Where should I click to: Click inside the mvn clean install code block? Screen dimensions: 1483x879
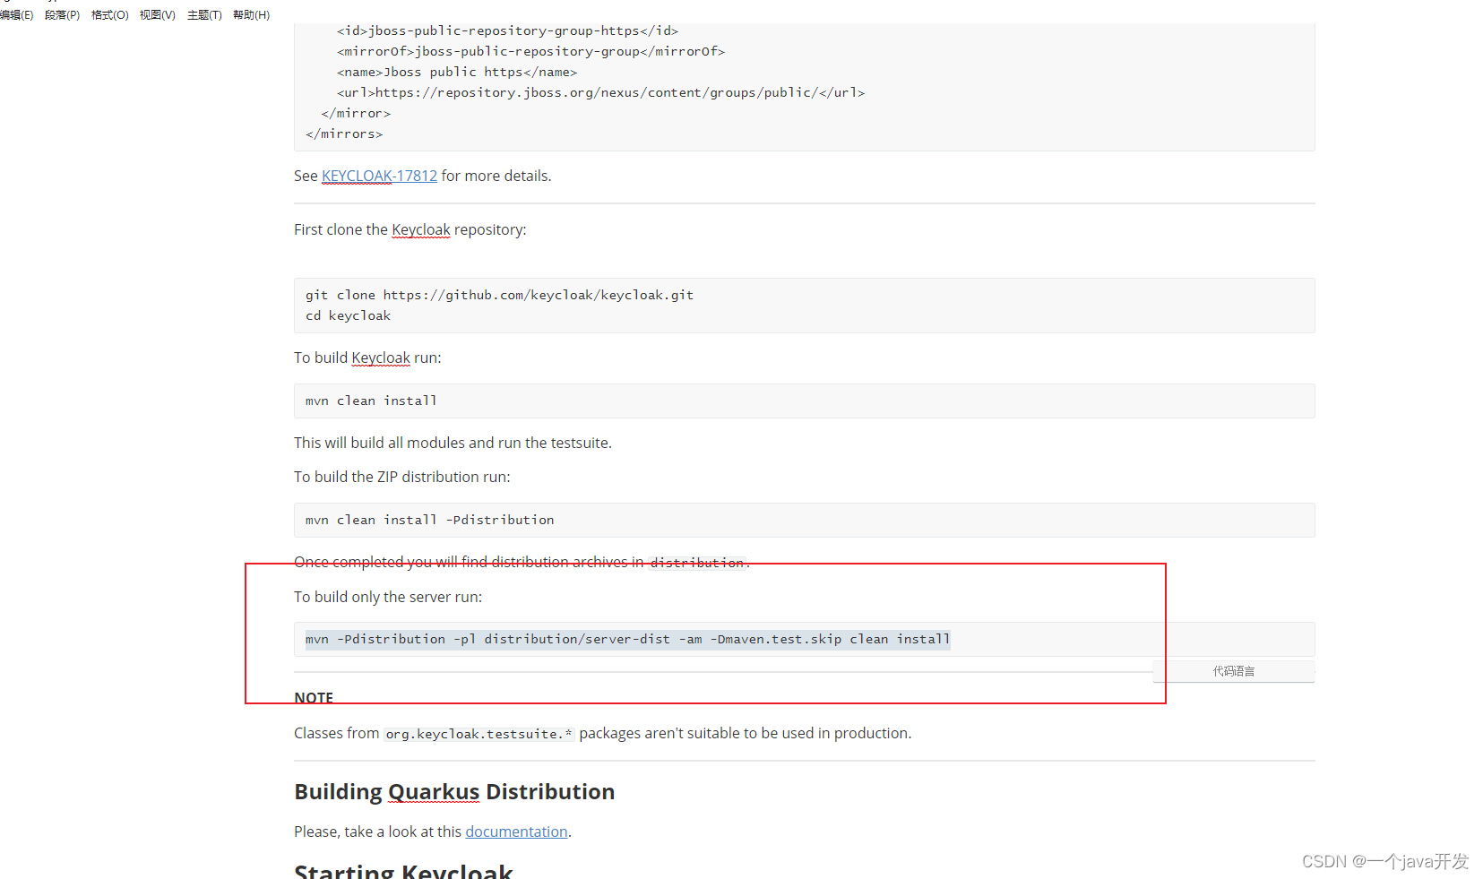point(370,401)
